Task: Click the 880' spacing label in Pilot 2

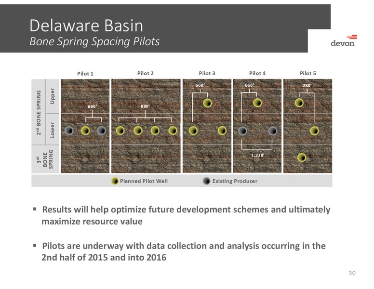Action: pos(145,106)
